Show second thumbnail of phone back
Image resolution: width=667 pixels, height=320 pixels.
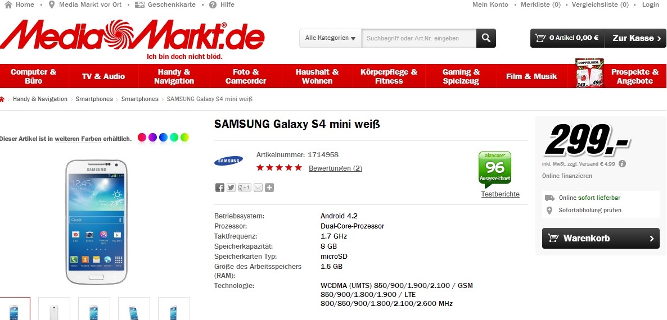pyautogui.click(x=54, y=309)
